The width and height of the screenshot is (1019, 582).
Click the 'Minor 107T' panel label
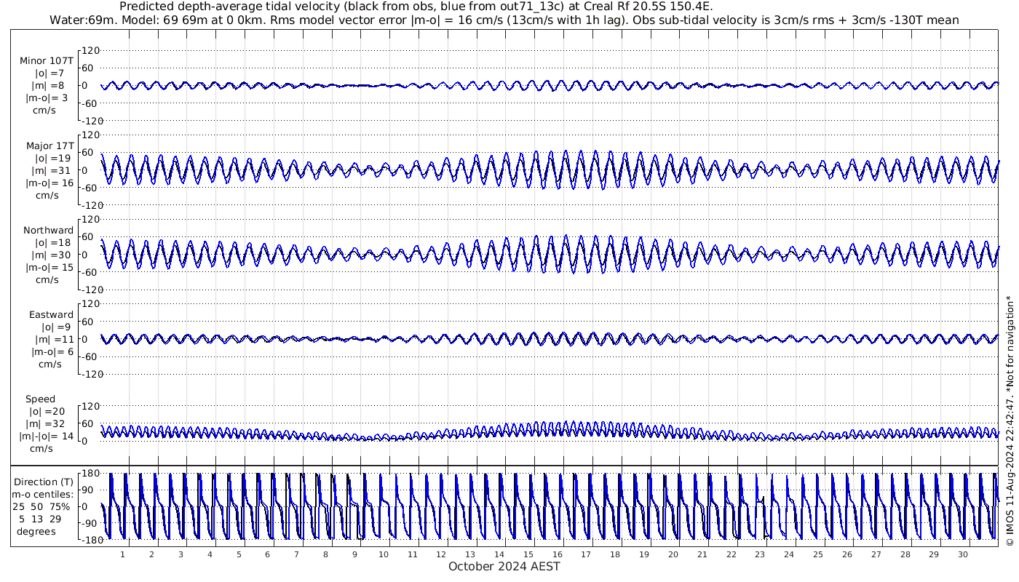point(47,61)
